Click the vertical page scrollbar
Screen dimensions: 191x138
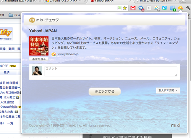(190, 51)
